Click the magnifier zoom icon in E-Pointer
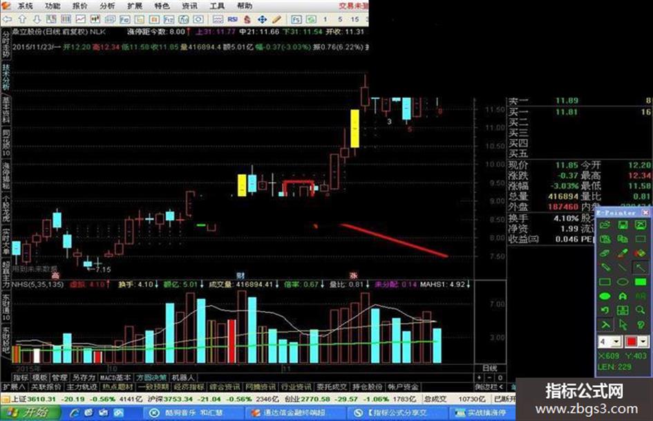The image size is (653, 421). tap(641, 310)
